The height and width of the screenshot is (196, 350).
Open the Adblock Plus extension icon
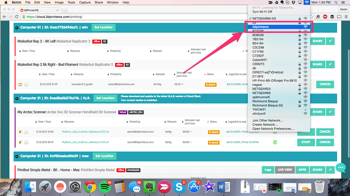tap(325, 16)
